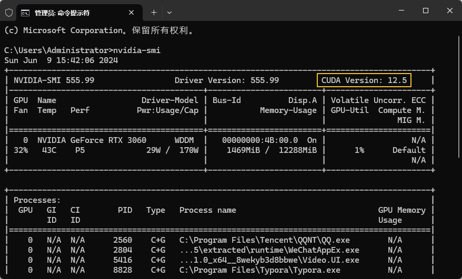Image resolution: width=462 pixels, height=279 pixels.
Task: Maximize the terminal window
Action: (x=426, y=11)
